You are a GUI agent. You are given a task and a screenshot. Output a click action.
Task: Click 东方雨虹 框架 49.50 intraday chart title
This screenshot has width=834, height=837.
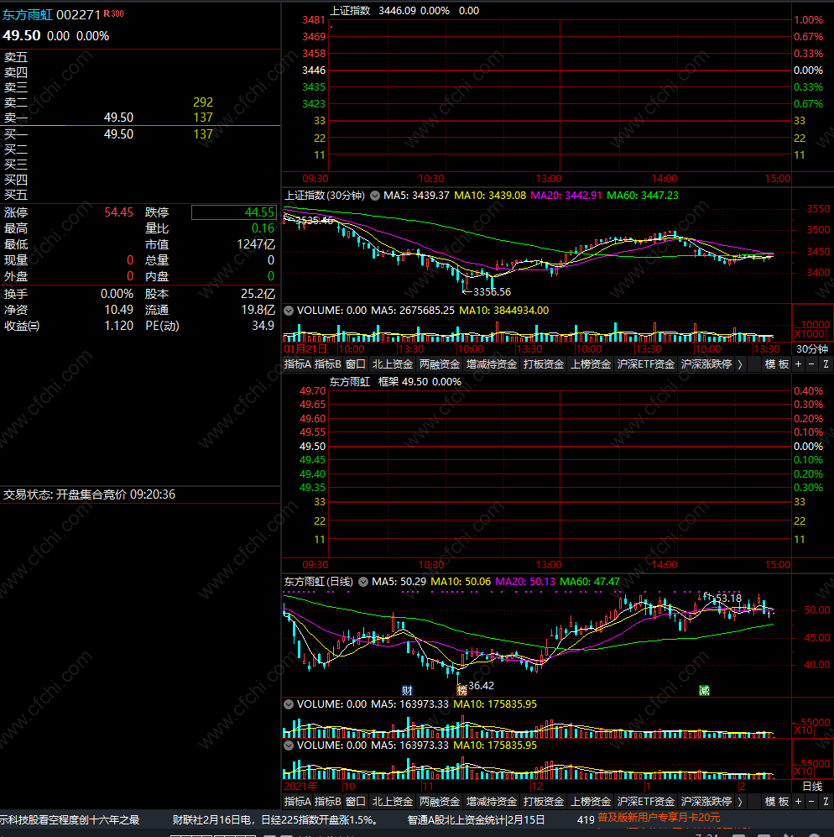point(395,382)
